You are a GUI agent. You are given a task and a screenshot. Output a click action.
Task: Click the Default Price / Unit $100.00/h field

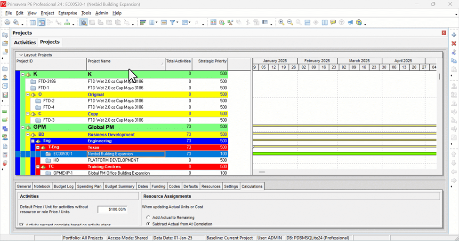pos(113,209)
